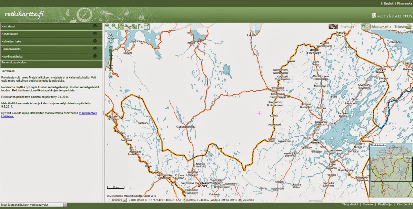Open Käyttöehdot in the footer
Screen dimensions: 413x209
tap(404, 204)
